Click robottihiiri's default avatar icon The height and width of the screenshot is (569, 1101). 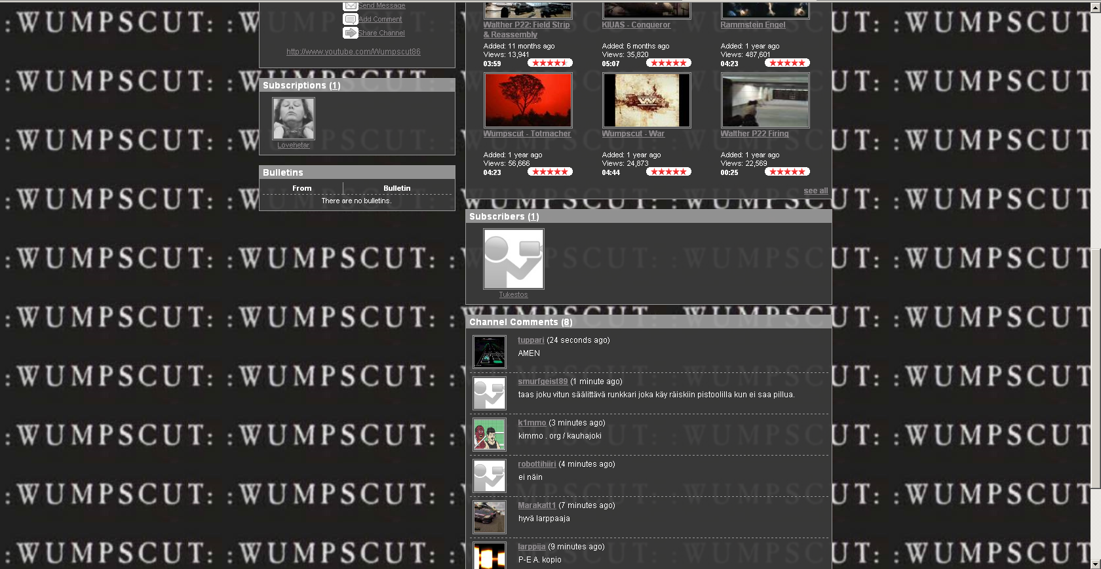[x=490, y=476]
